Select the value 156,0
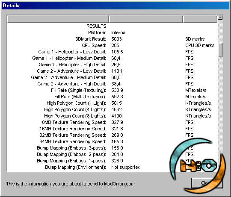Image resolution: width=231 pixels, height=197 pixels. coord(117,148)
